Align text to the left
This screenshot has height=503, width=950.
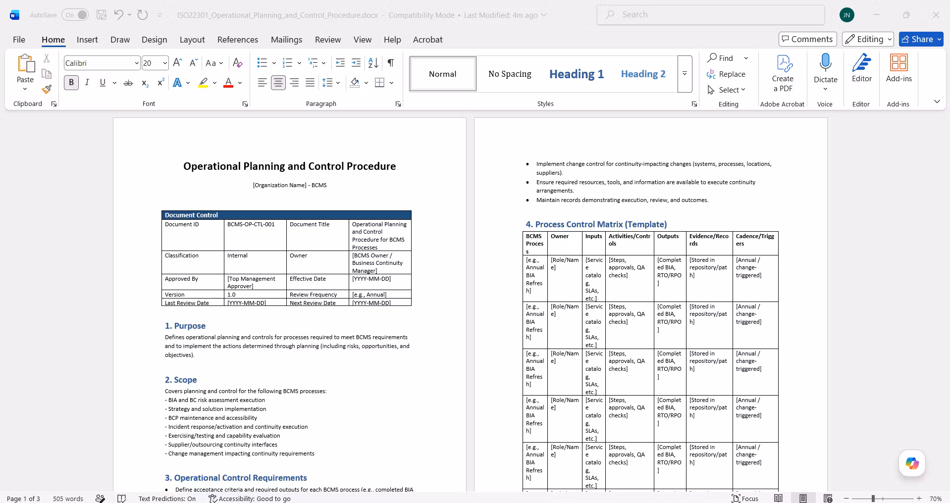263,83
